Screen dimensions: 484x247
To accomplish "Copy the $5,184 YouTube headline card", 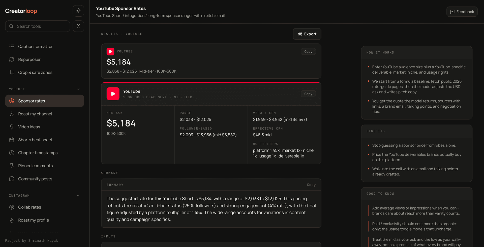I will (x=308, y=52).
